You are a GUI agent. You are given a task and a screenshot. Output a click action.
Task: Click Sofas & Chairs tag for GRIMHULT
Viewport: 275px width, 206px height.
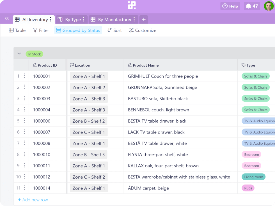[256, 76]
